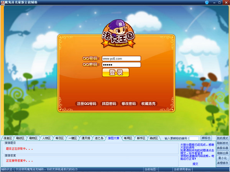Click the 脱机模式 button
The width and height of the screenshot is (230, 172).
tap(222, 138)
